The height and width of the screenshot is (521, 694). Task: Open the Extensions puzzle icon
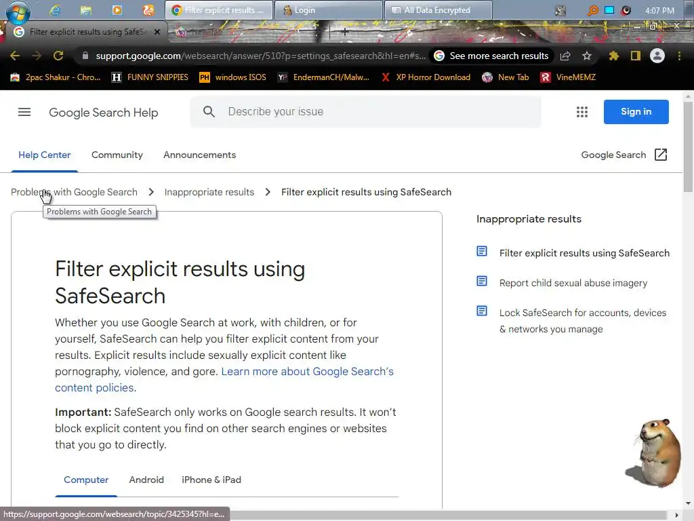(x=614, y=56)
